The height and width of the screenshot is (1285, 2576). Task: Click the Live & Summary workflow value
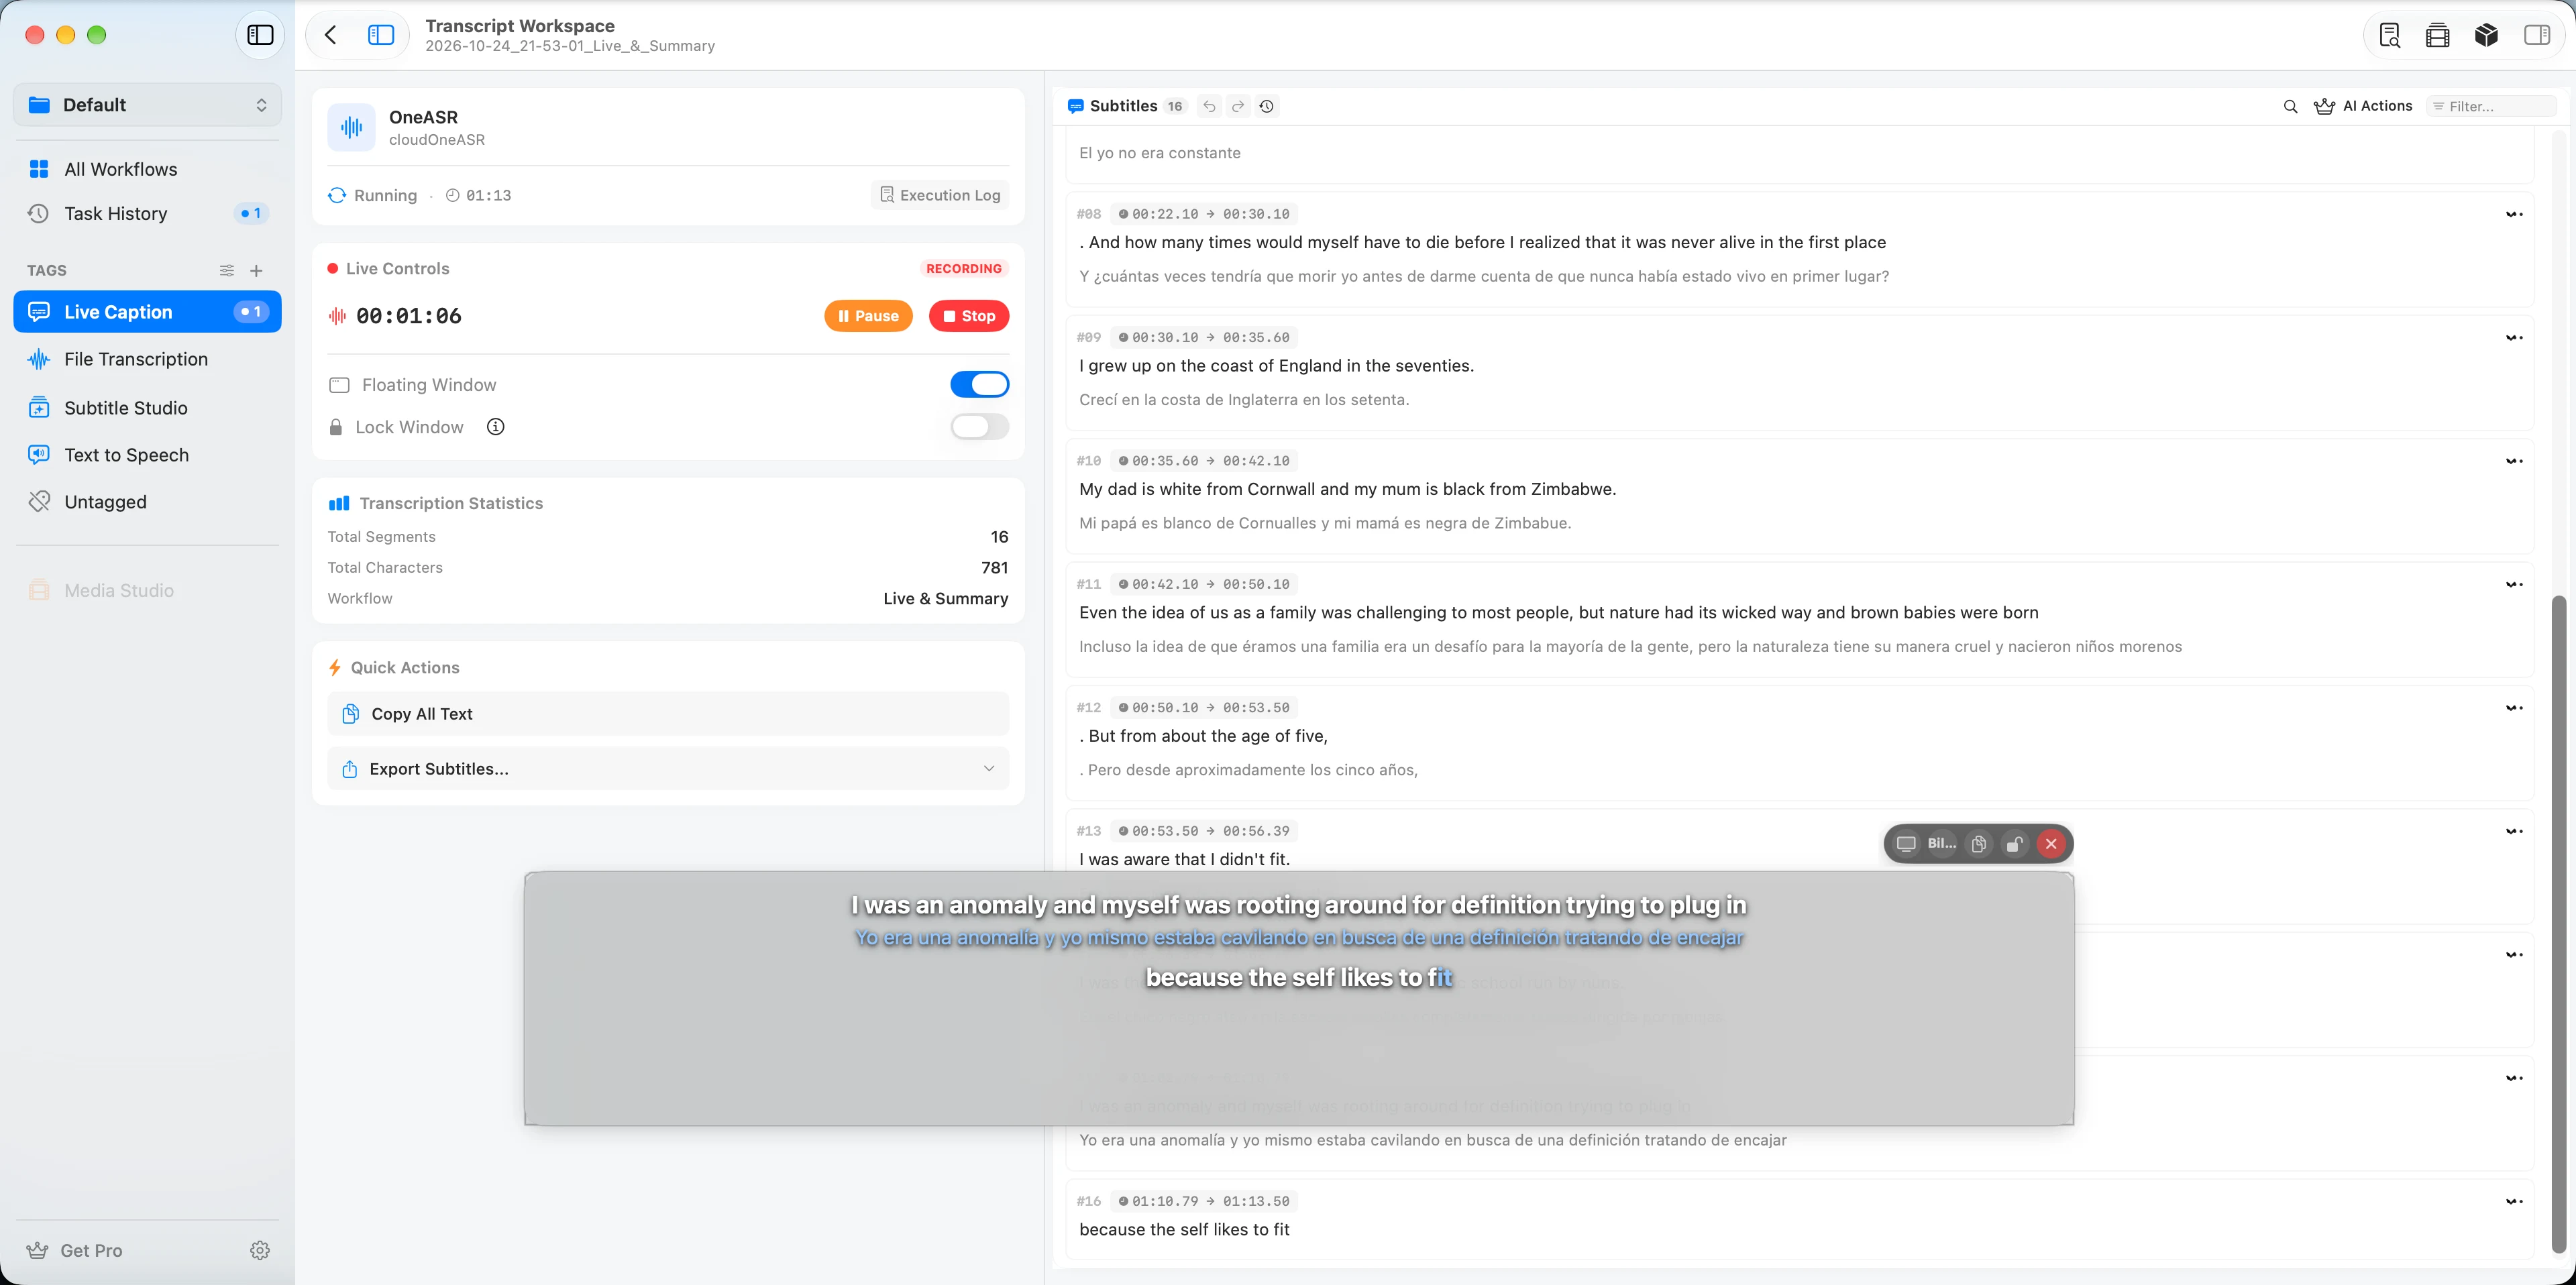tap(945, 598)
